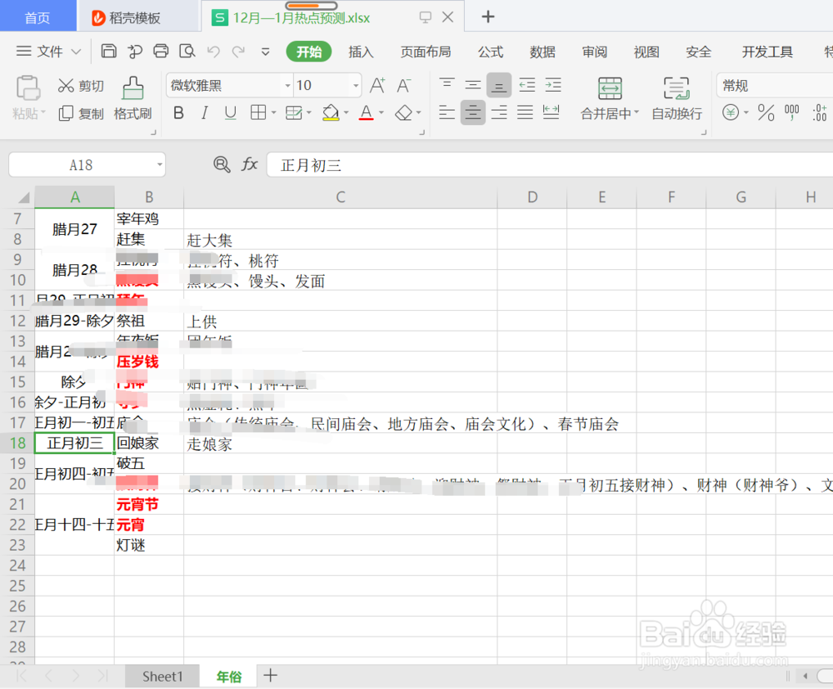The height and width of the screenshot is (689, 833).
Task: Switch to the 页面布局 ribbon tab
Action: [425, 52]
